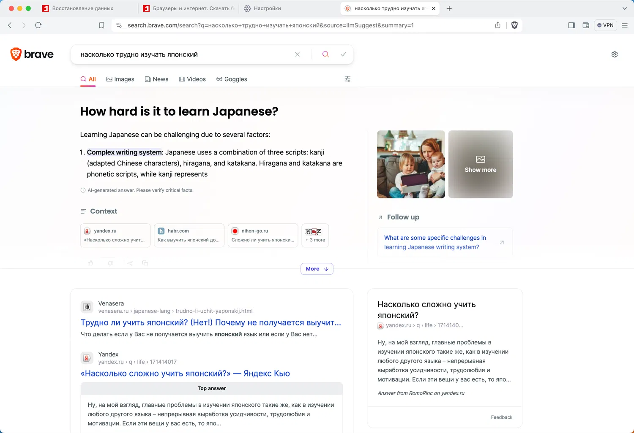Open Brave Shields lion icon
The width and height of the screenshot is (634, 433).
[x=514, y=25]
